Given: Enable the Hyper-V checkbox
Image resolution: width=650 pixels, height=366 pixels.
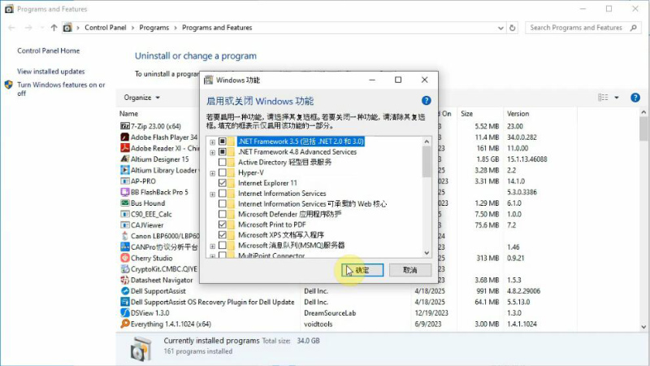Looking at the screenshot, I should click(x=222, y=172).
